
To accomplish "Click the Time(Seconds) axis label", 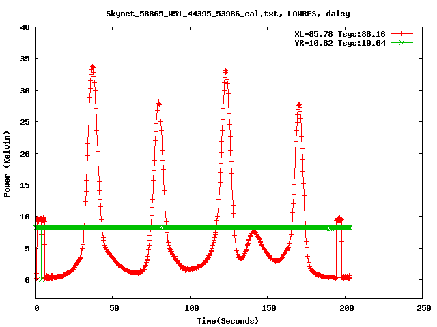I will [x=228, y=321].
